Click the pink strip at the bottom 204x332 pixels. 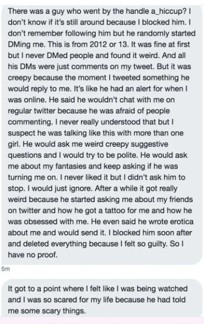(x=102, y=320)
